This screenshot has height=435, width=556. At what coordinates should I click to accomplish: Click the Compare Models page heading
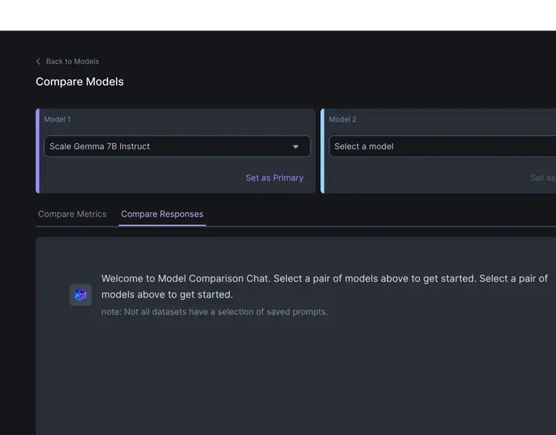[x=80, y=82]
